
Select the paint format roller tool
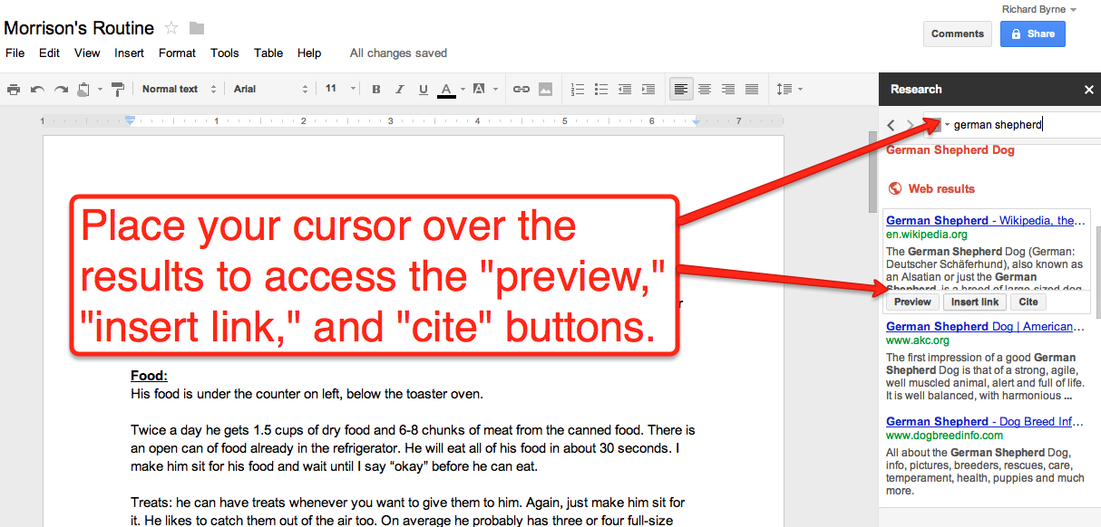click(117, 89)
